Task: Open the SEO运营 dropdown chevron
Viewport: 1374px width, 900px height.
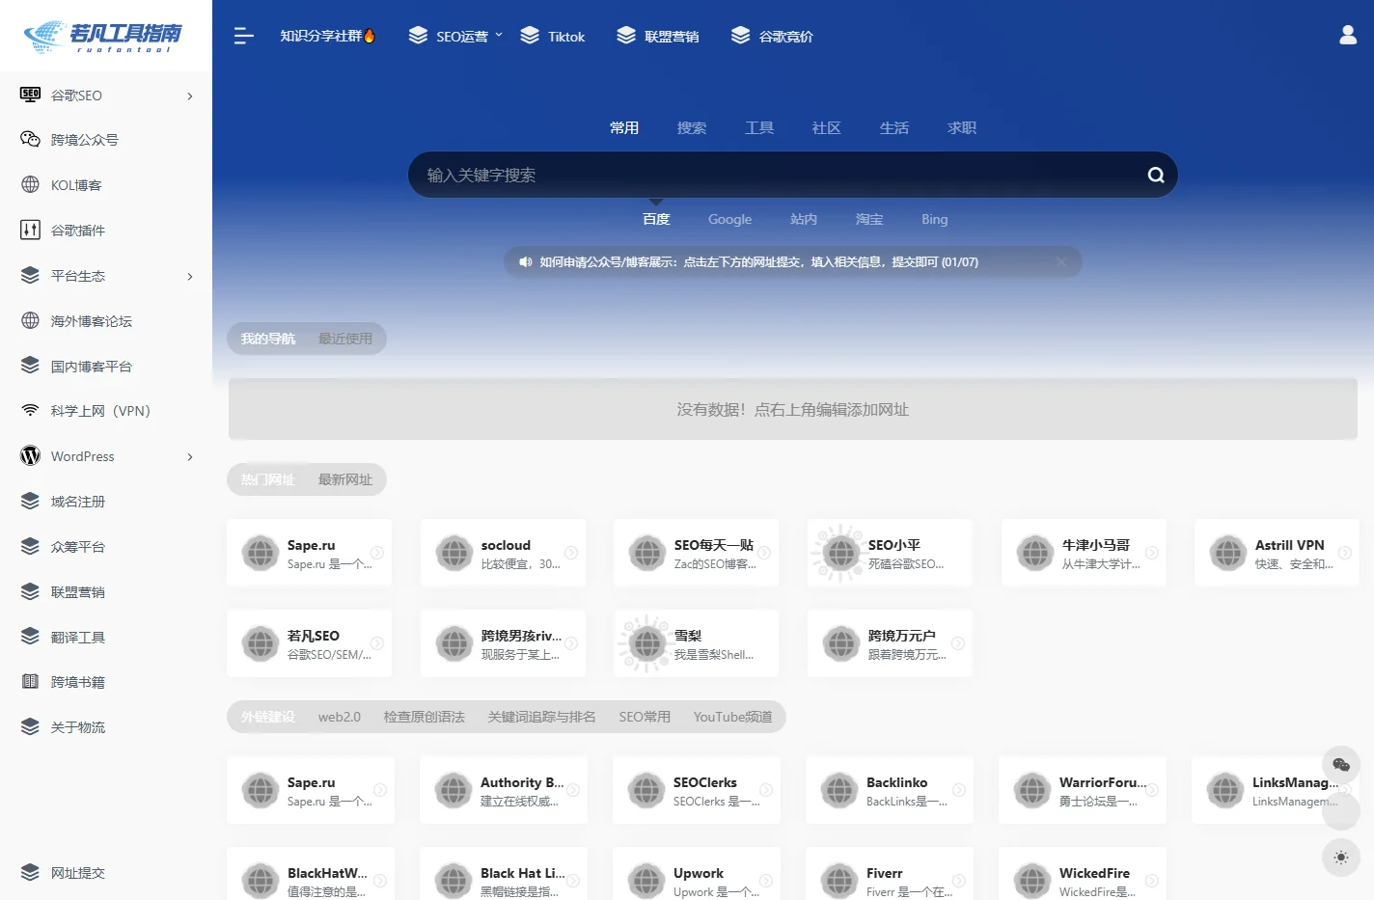Action: tap(499, 35)
